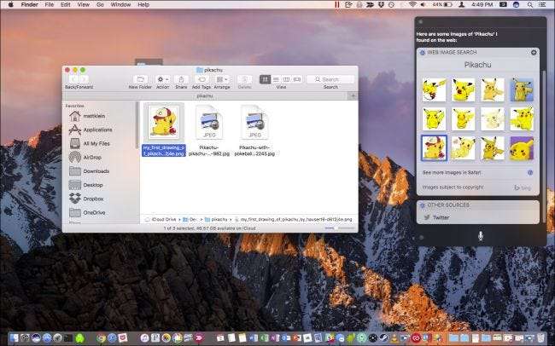Click pikachu folder in the path bar
The width and height of the screenshot is (555, 346).
[216, 220]
